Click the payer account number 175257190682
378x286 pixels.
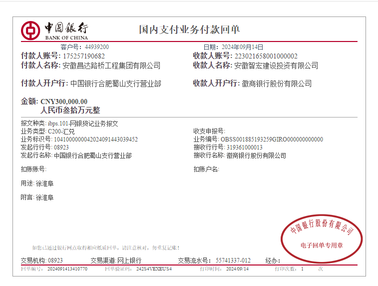click(84, 56)
